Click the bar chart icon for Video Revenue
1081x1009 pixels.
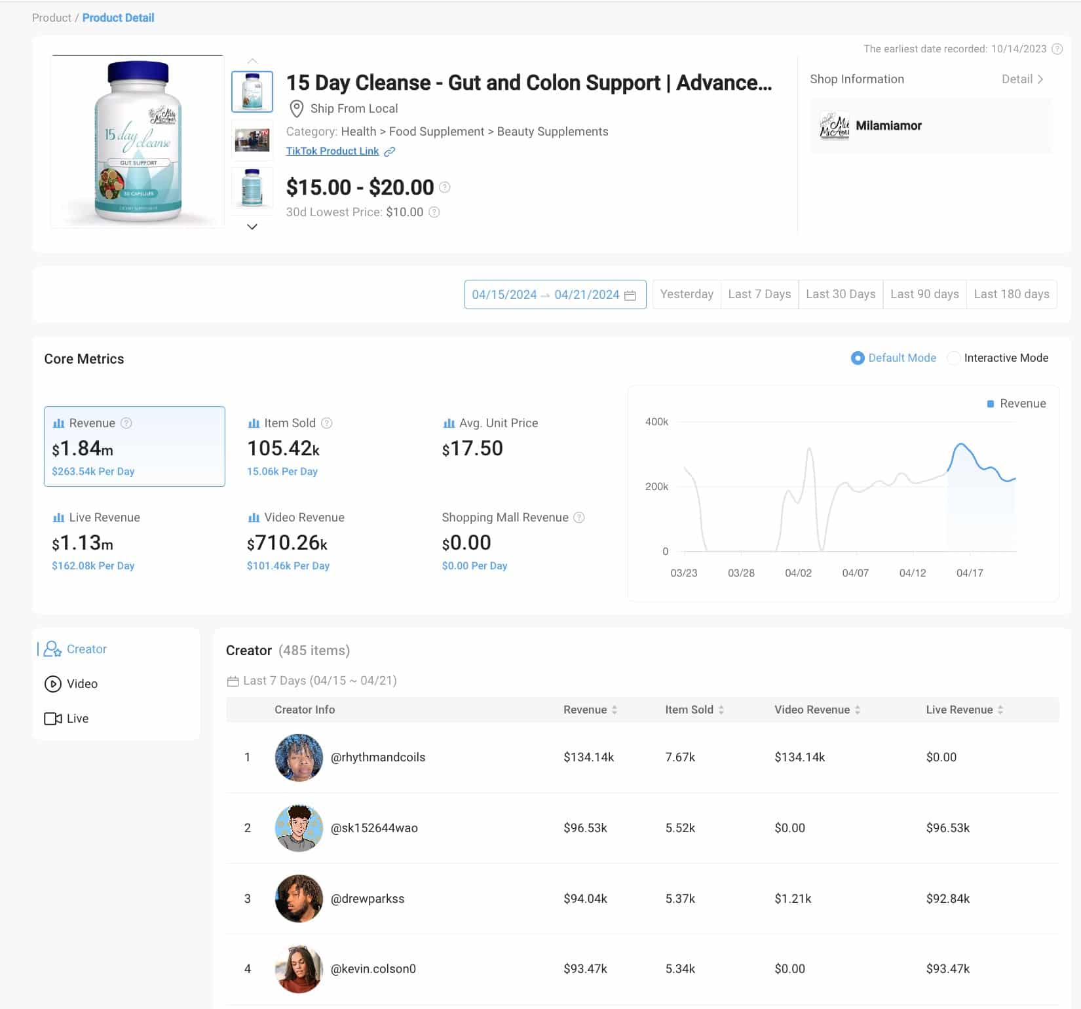(254, 518)
